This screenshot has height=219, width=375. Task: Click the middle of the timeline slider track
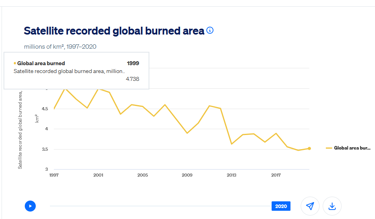160,206
